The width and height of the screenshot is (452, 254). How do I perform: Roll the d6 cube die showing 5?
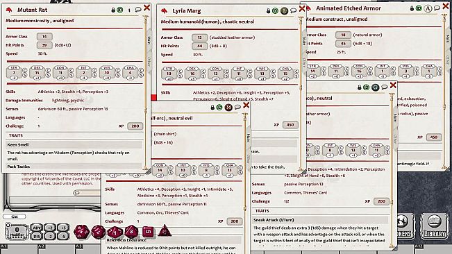pyautogui.click(x=148, y=232)
